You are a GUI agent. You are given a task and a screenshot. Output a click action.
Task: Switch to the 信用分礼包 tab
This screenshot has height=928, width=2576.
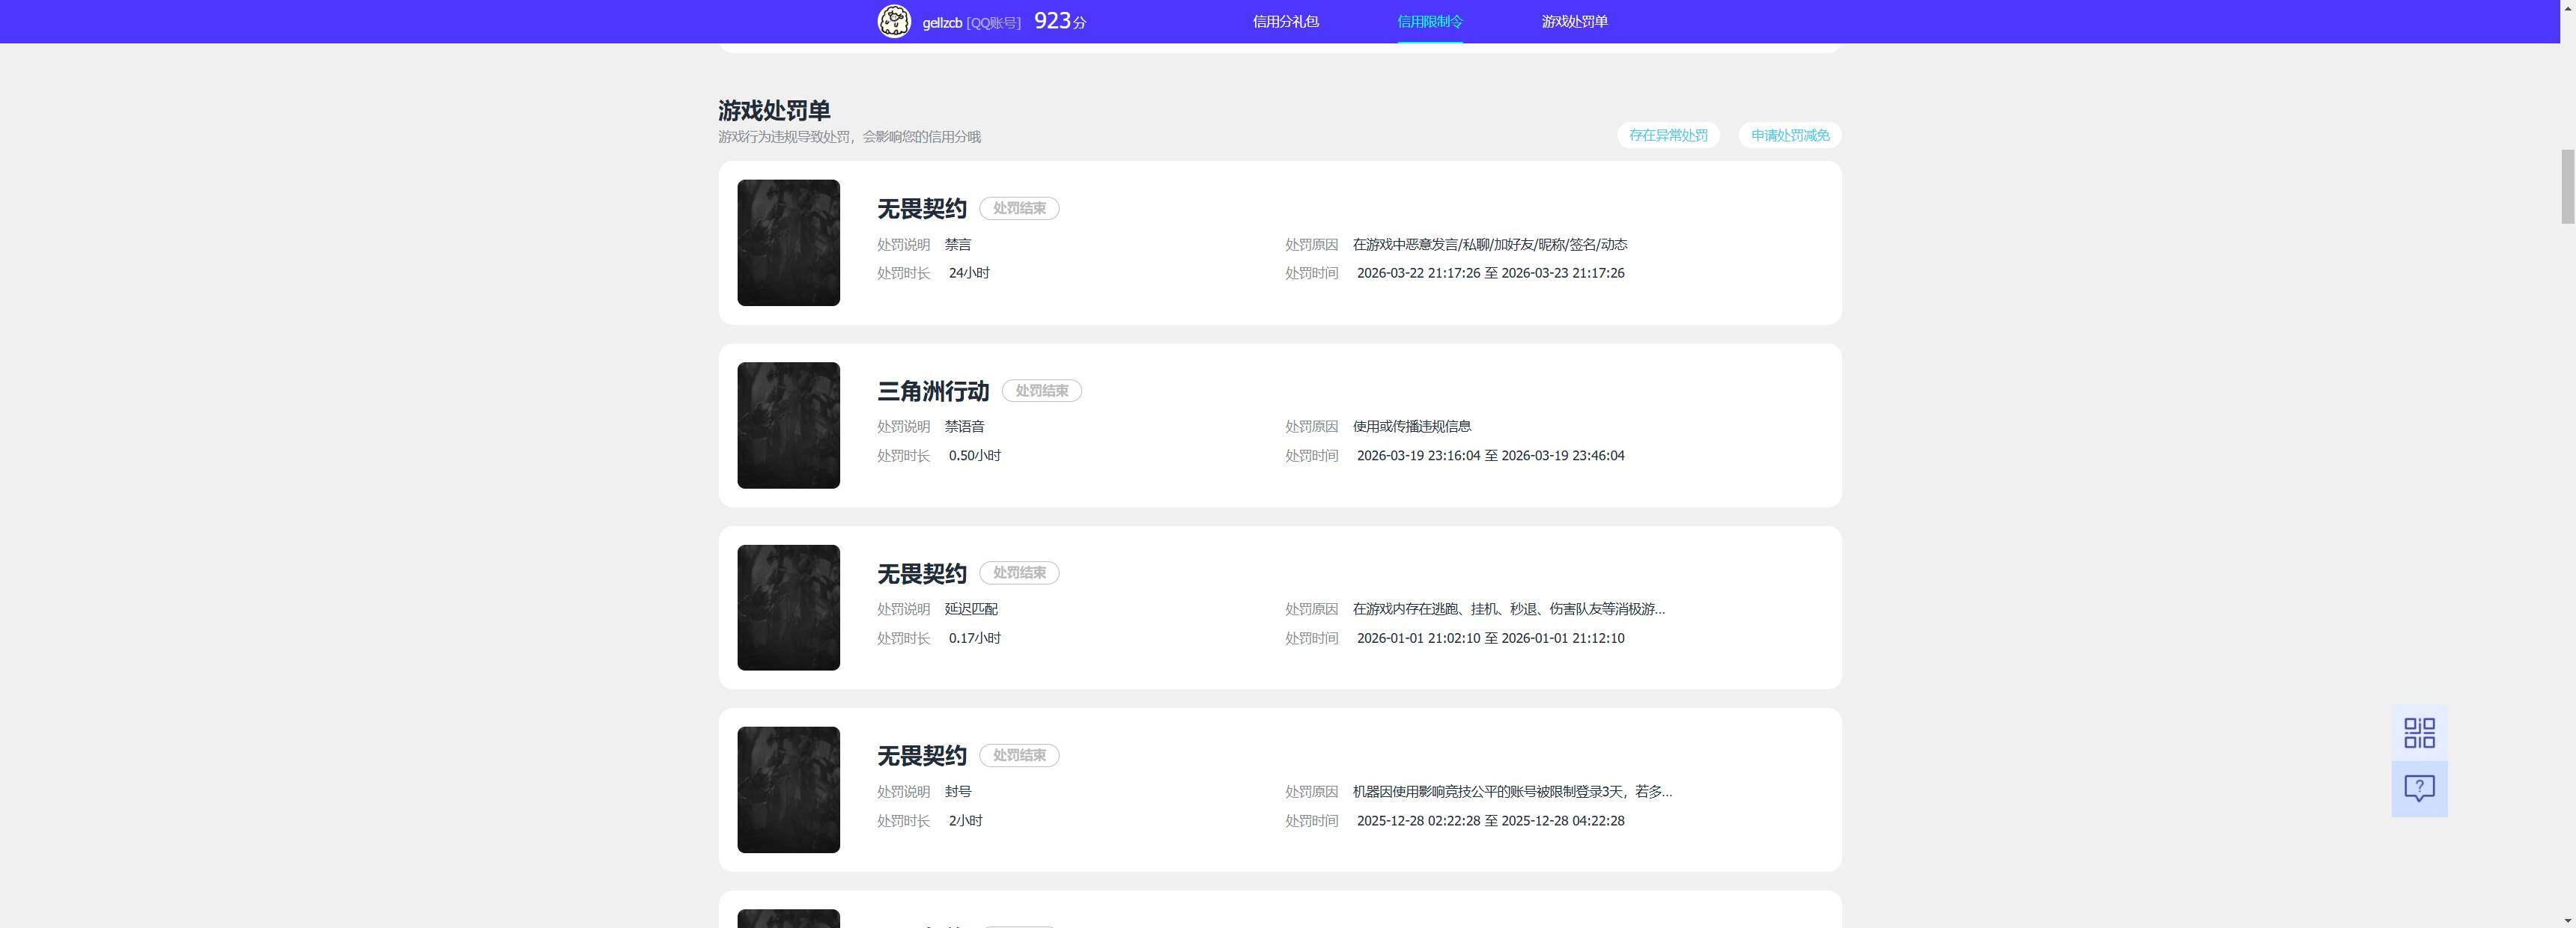click(x=1285, y=21)
